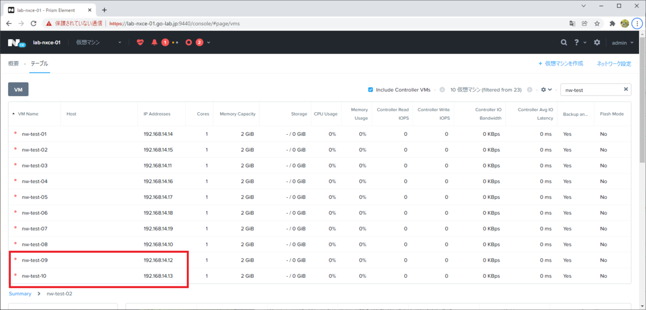The image size is (646, 310).
Task: Click the red alert count badge 1
Action: (165, 42)
